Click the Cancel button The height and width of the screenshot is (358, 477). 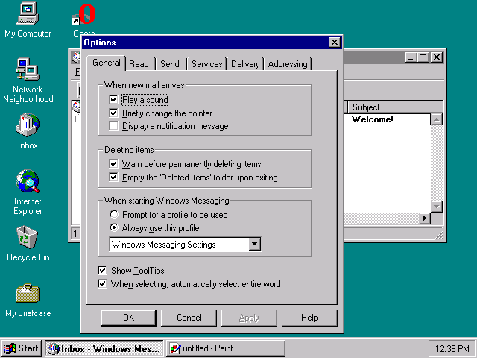point(189,318)
